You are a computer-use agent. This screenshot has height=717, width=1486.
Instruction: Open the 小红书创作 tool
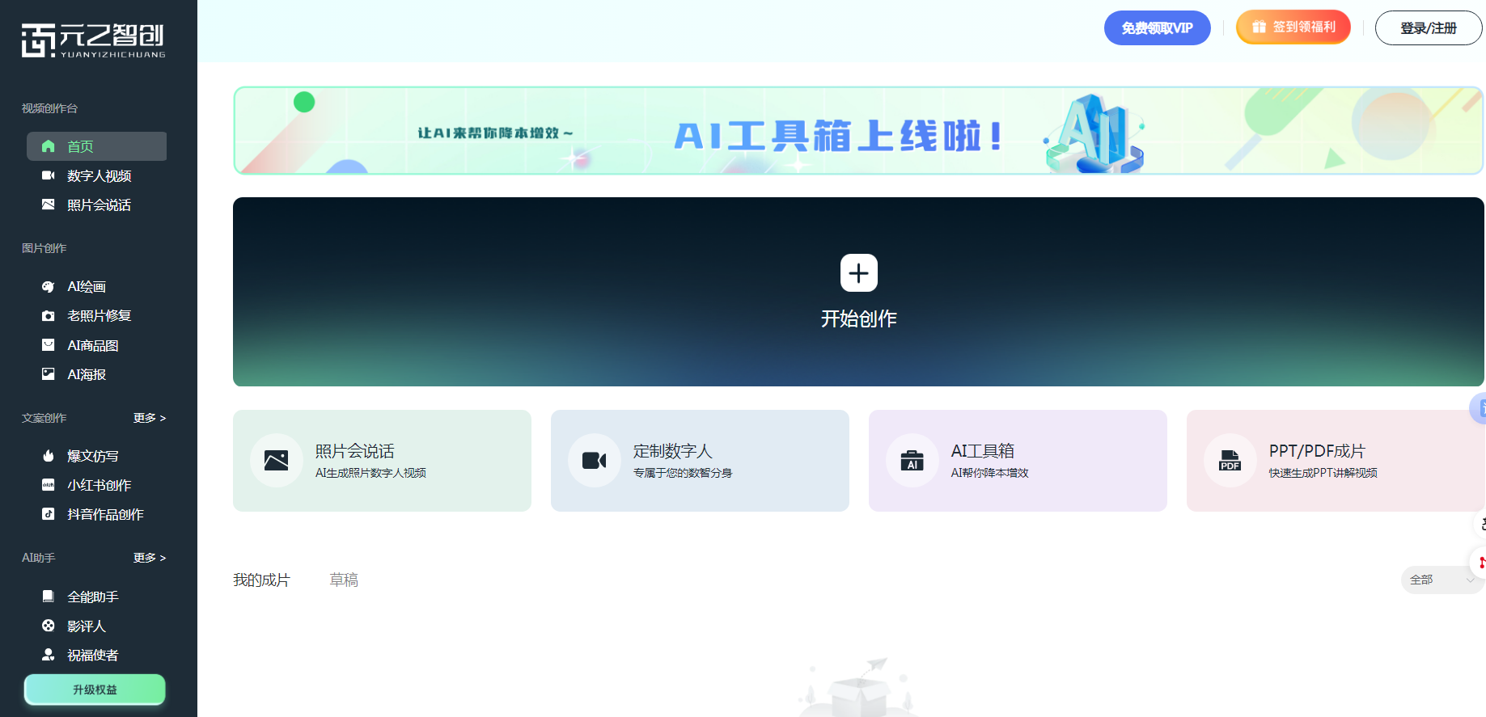coord(98,486)
